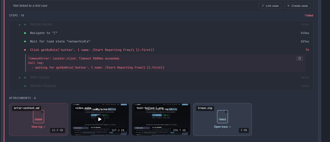The width and height of the screenshot is (330, 142).
Task: Click the 'Not linked to a test case' text
Action: (x=30, y=6)
